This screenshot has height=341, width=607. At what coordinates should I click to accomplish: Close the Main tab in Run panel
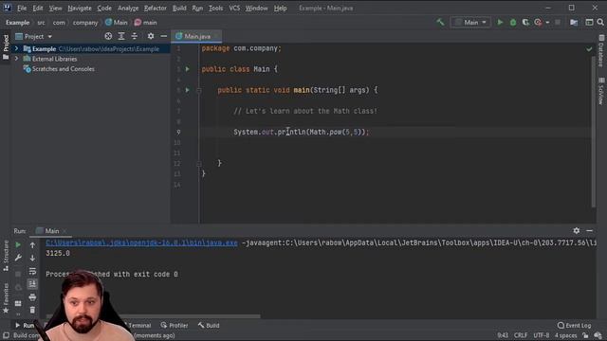point(64,231)
